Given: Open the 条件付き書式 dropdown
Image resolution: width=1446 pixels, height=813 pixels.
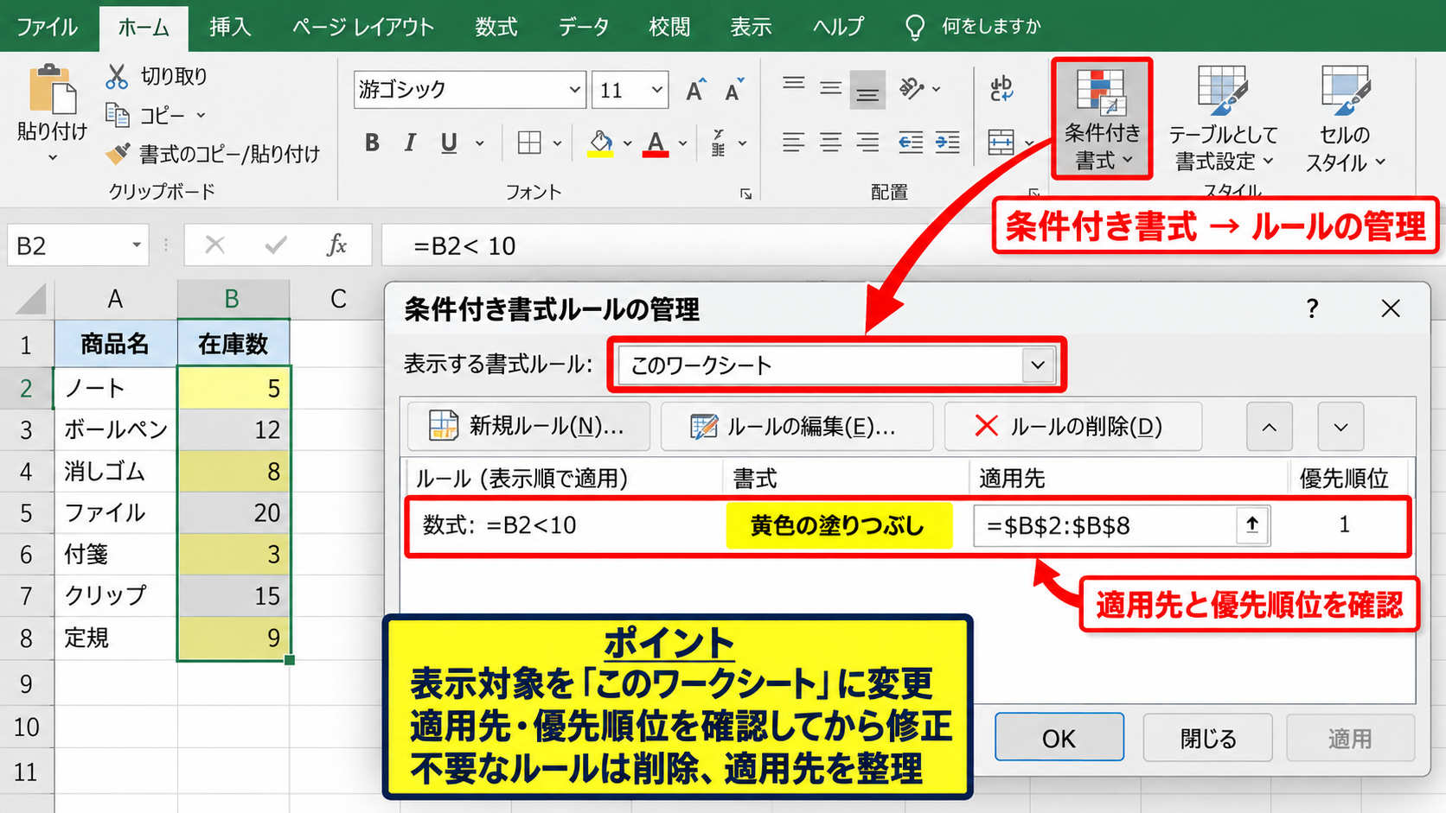Looking at the screenshot, I should tap(1102, 119).
